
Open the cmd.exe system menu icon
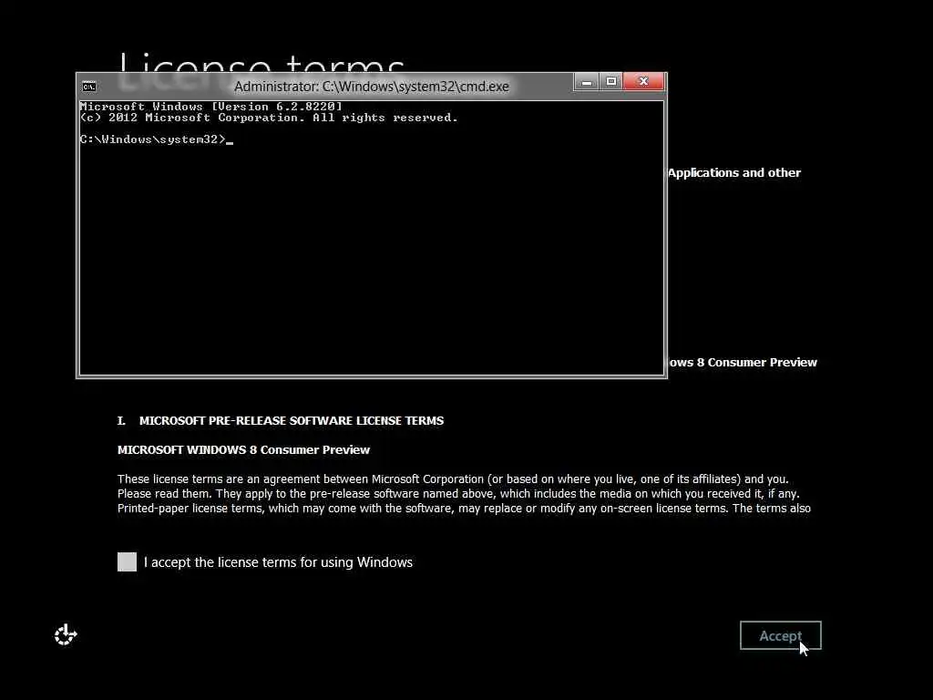coord(89,87)
